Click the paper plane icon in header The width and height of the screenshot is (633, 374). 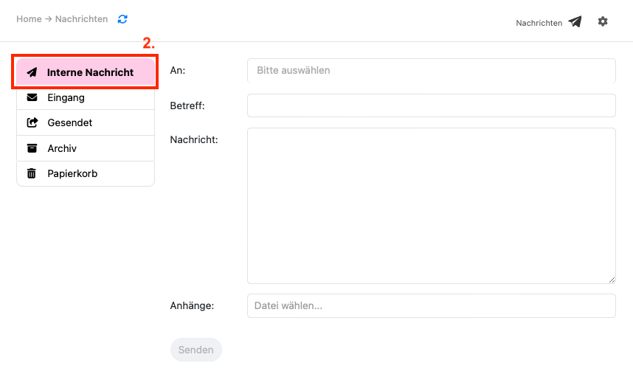click(575, 22)
